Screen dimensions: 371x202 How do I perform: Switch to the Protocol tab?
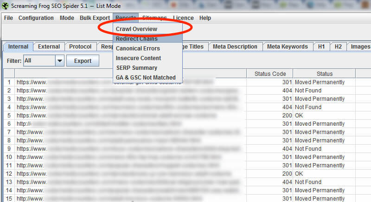(80, 47)
